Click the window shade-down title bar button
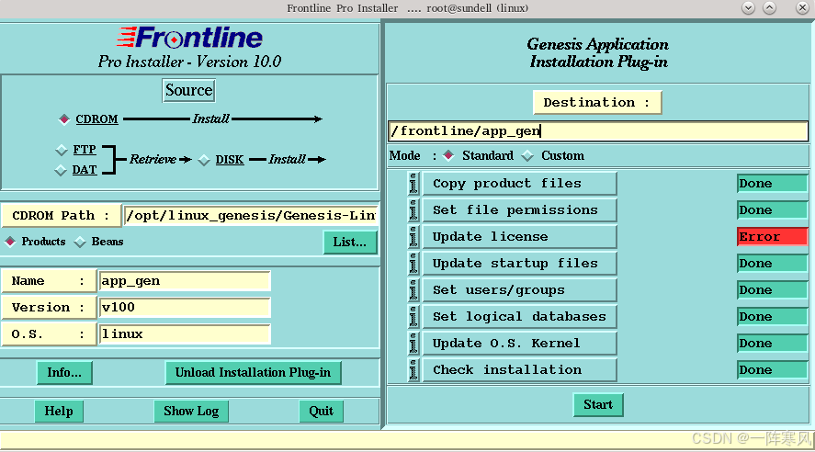 [x=748, y=7]
